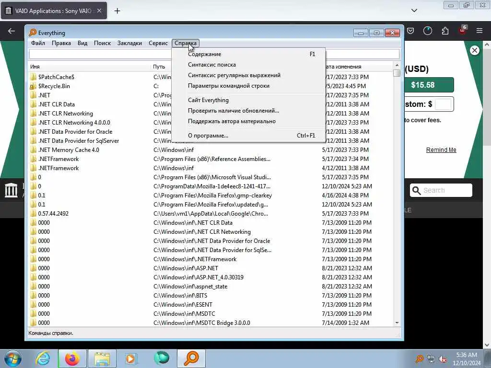Select .NET Data Provider for SqlServer row

point(211,141)
